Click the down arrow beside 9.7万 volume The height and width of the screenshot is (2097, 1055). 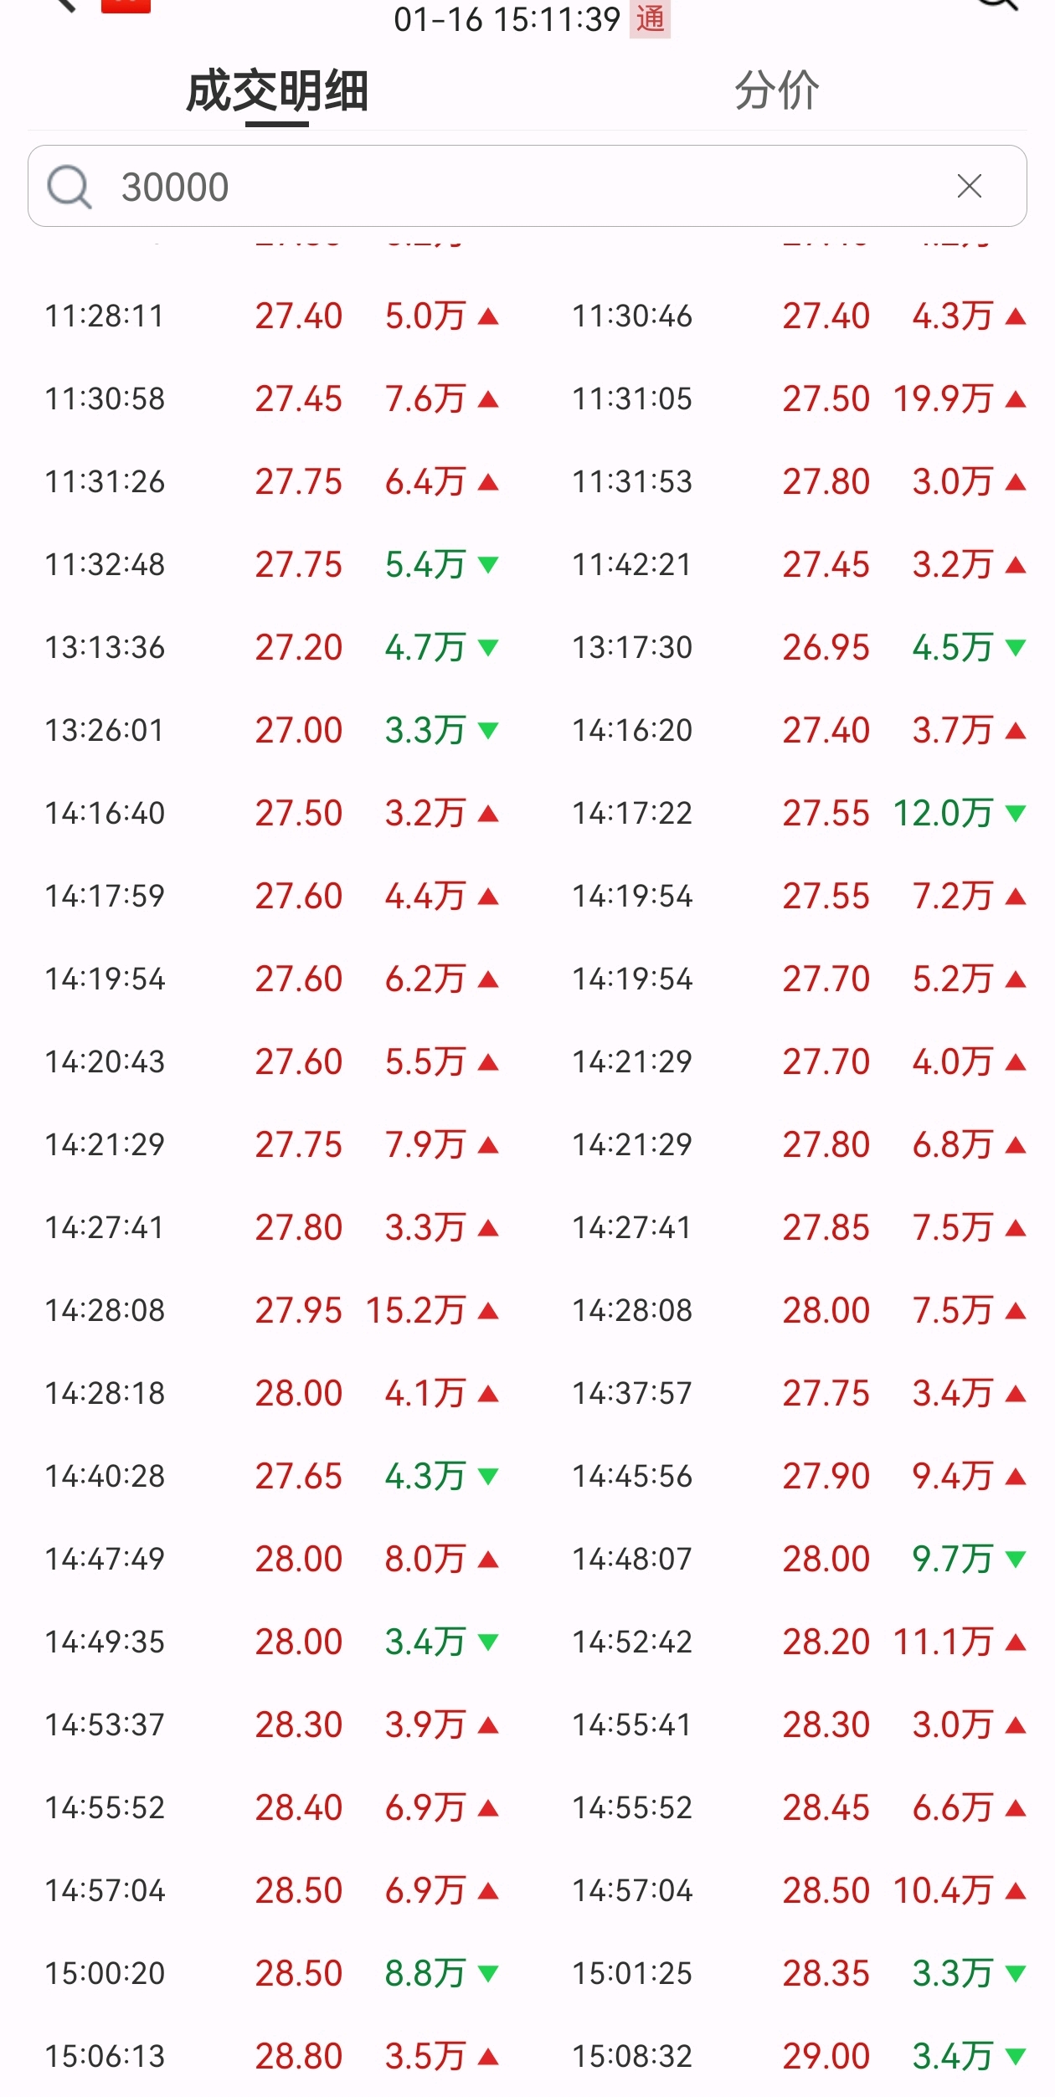pos(1016,1560)
